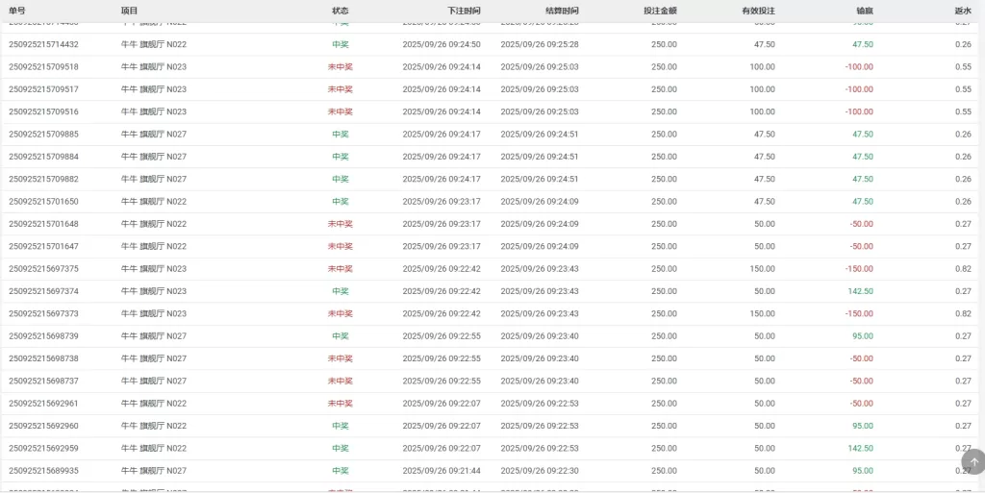Select order number 250925215698739
Image resolution: width=985 pixels, height=493 pixels.
tap(43, 336)
